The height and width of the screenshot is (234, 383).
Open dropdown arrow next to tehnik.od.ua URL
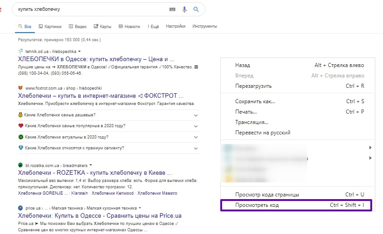click(x=79, y=52)
